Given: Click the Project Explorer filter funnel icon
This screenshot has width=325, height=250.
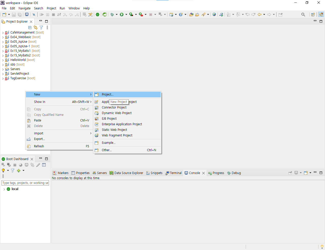Looking at the screenshot, I should click(x=41, y=27).
